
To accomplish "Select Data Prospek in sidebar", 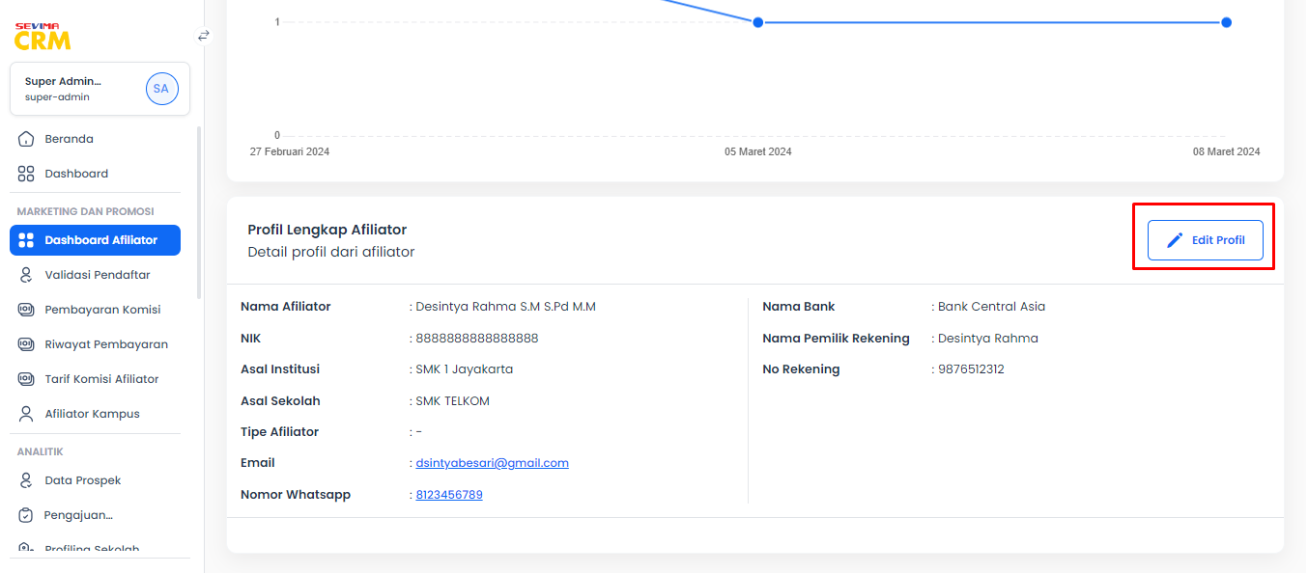I will [95, 480].
